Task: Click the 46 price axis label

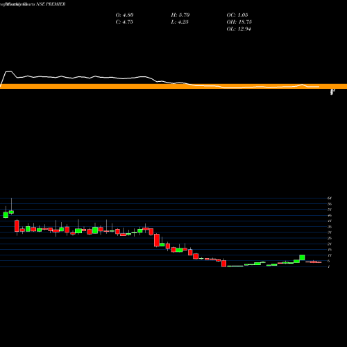Action: 330,215
